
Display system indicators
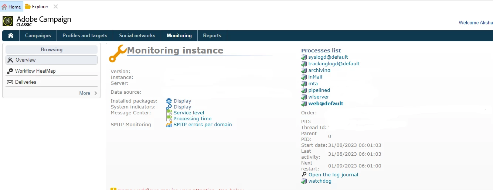coord(183,107)
